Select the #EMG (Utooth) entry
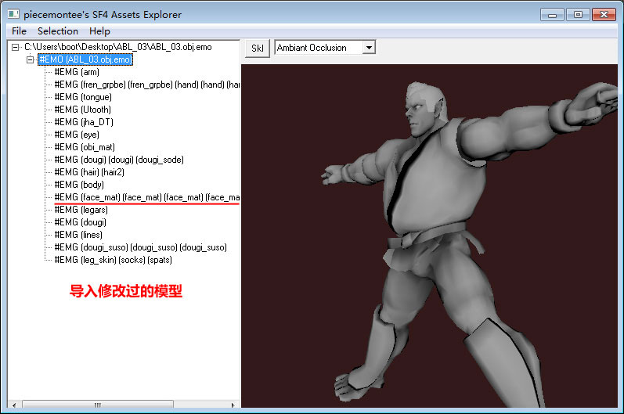The image size is (624, 414). (83, 110)
